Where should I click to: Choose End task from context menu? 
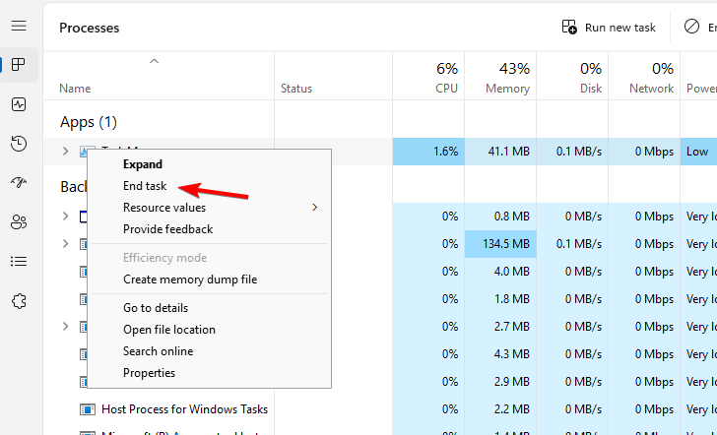145,186
